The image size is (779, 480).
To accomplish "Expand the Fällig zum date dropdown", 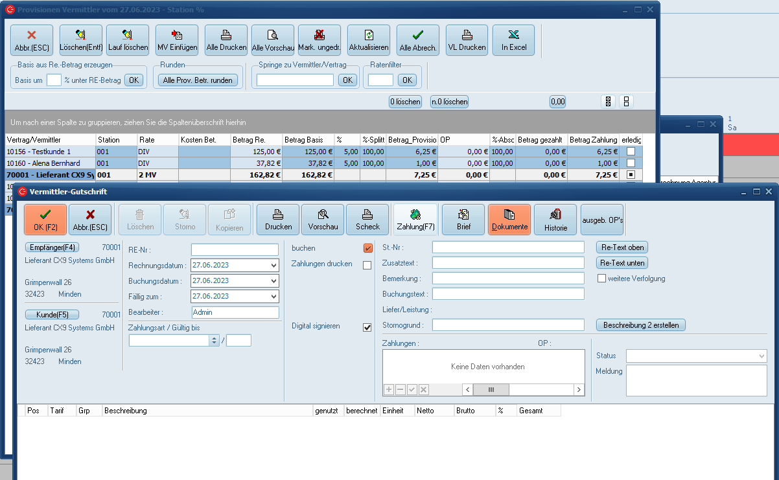I will [273, 296].
